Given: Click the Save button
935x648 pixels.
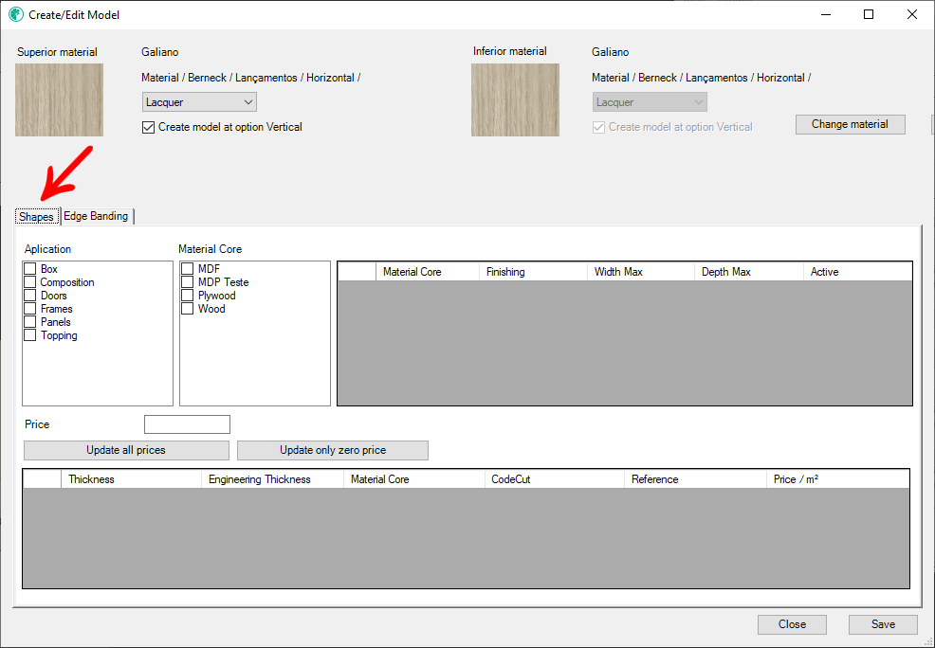Looking at the screenshot, I should 883,624.
